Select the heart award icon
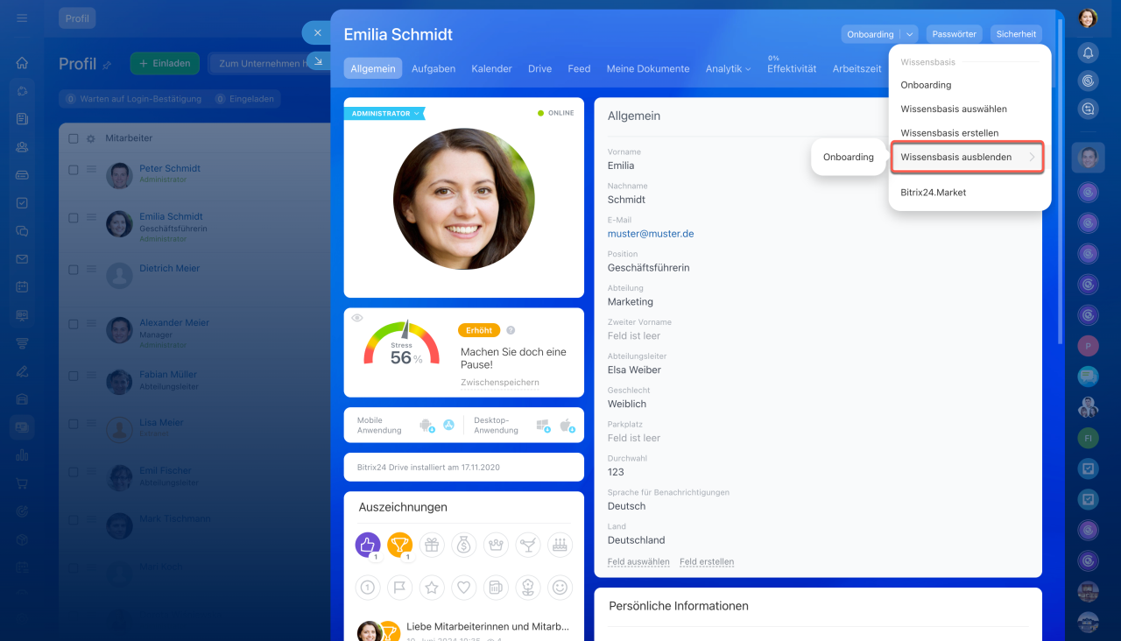Image resolution: width=1121 pixels, height=641 pixels. click(464, 588)
